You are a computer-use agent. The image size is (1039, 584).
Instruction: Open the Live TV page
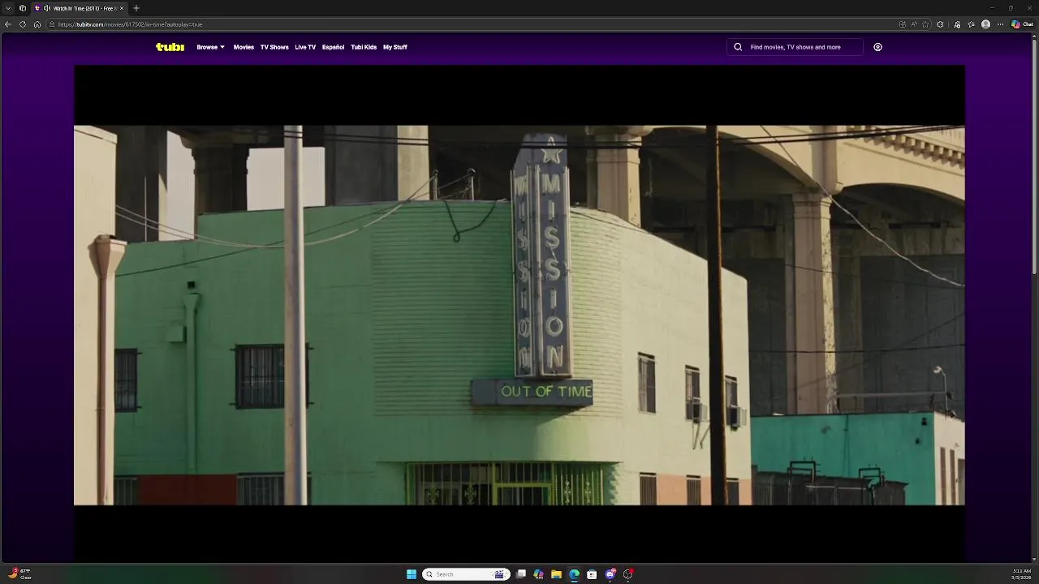pos(305,47)
